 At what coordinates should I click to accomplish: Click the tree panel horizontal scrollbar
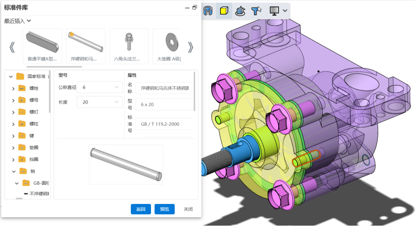click(19, 198)
